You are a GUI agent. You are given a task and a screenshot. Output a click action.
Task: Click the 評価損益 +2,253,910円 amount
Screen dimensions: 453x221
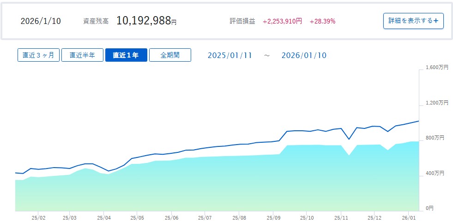coord(282,21)
